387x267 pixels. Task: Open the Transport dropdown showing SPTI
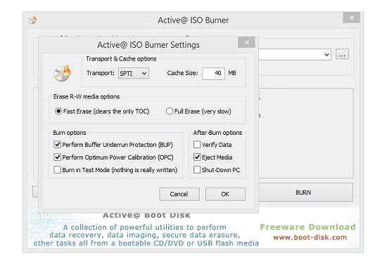tap(134, 73)
